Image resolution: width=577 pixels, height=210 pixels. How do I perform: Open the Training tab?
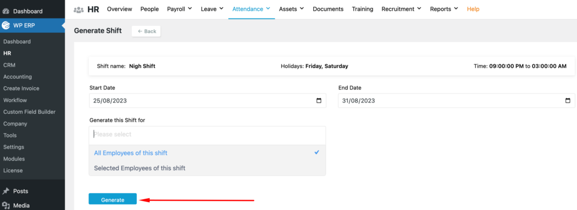(362, 9)
